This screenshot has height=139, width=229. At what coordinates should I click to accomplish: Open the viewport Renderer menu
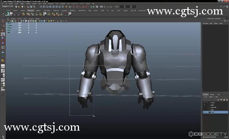tap(31, 19)
